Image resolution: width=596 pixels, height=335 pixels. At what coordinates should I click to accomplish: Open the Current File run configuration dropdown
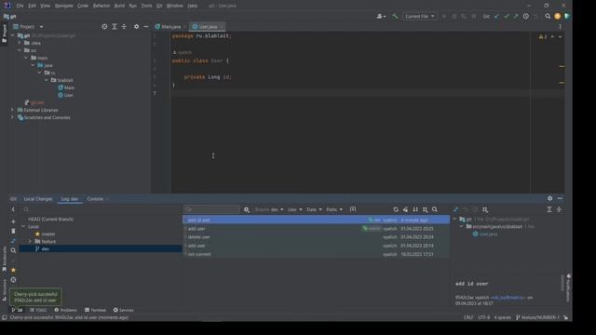[x=419, y=17]
